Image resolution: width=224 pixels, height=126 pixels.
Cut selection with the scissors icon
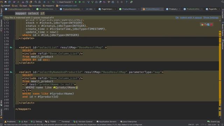click(x=23, y=2)
